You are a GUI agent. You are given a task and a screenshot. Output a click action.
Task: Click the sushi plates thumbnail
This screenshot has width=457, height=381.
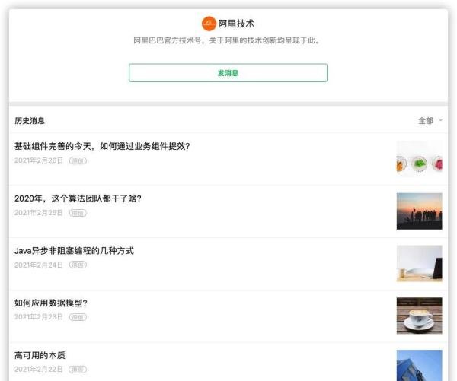pos(420,159)
